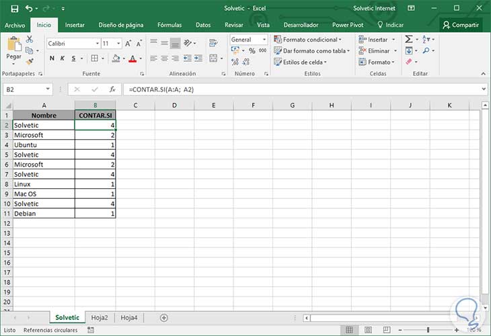491x336 pixels.
Task: Open AutoSum sigma function
Action: [409, 39]
